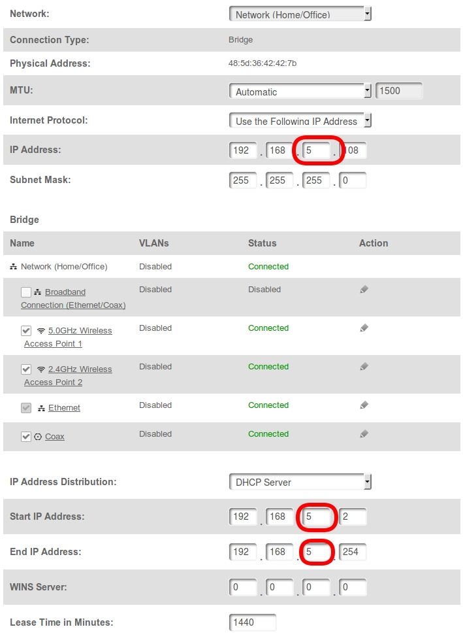463x644 pixels.
Task: Enable the Broadband Connection checkbox
Action: [26, 292]
